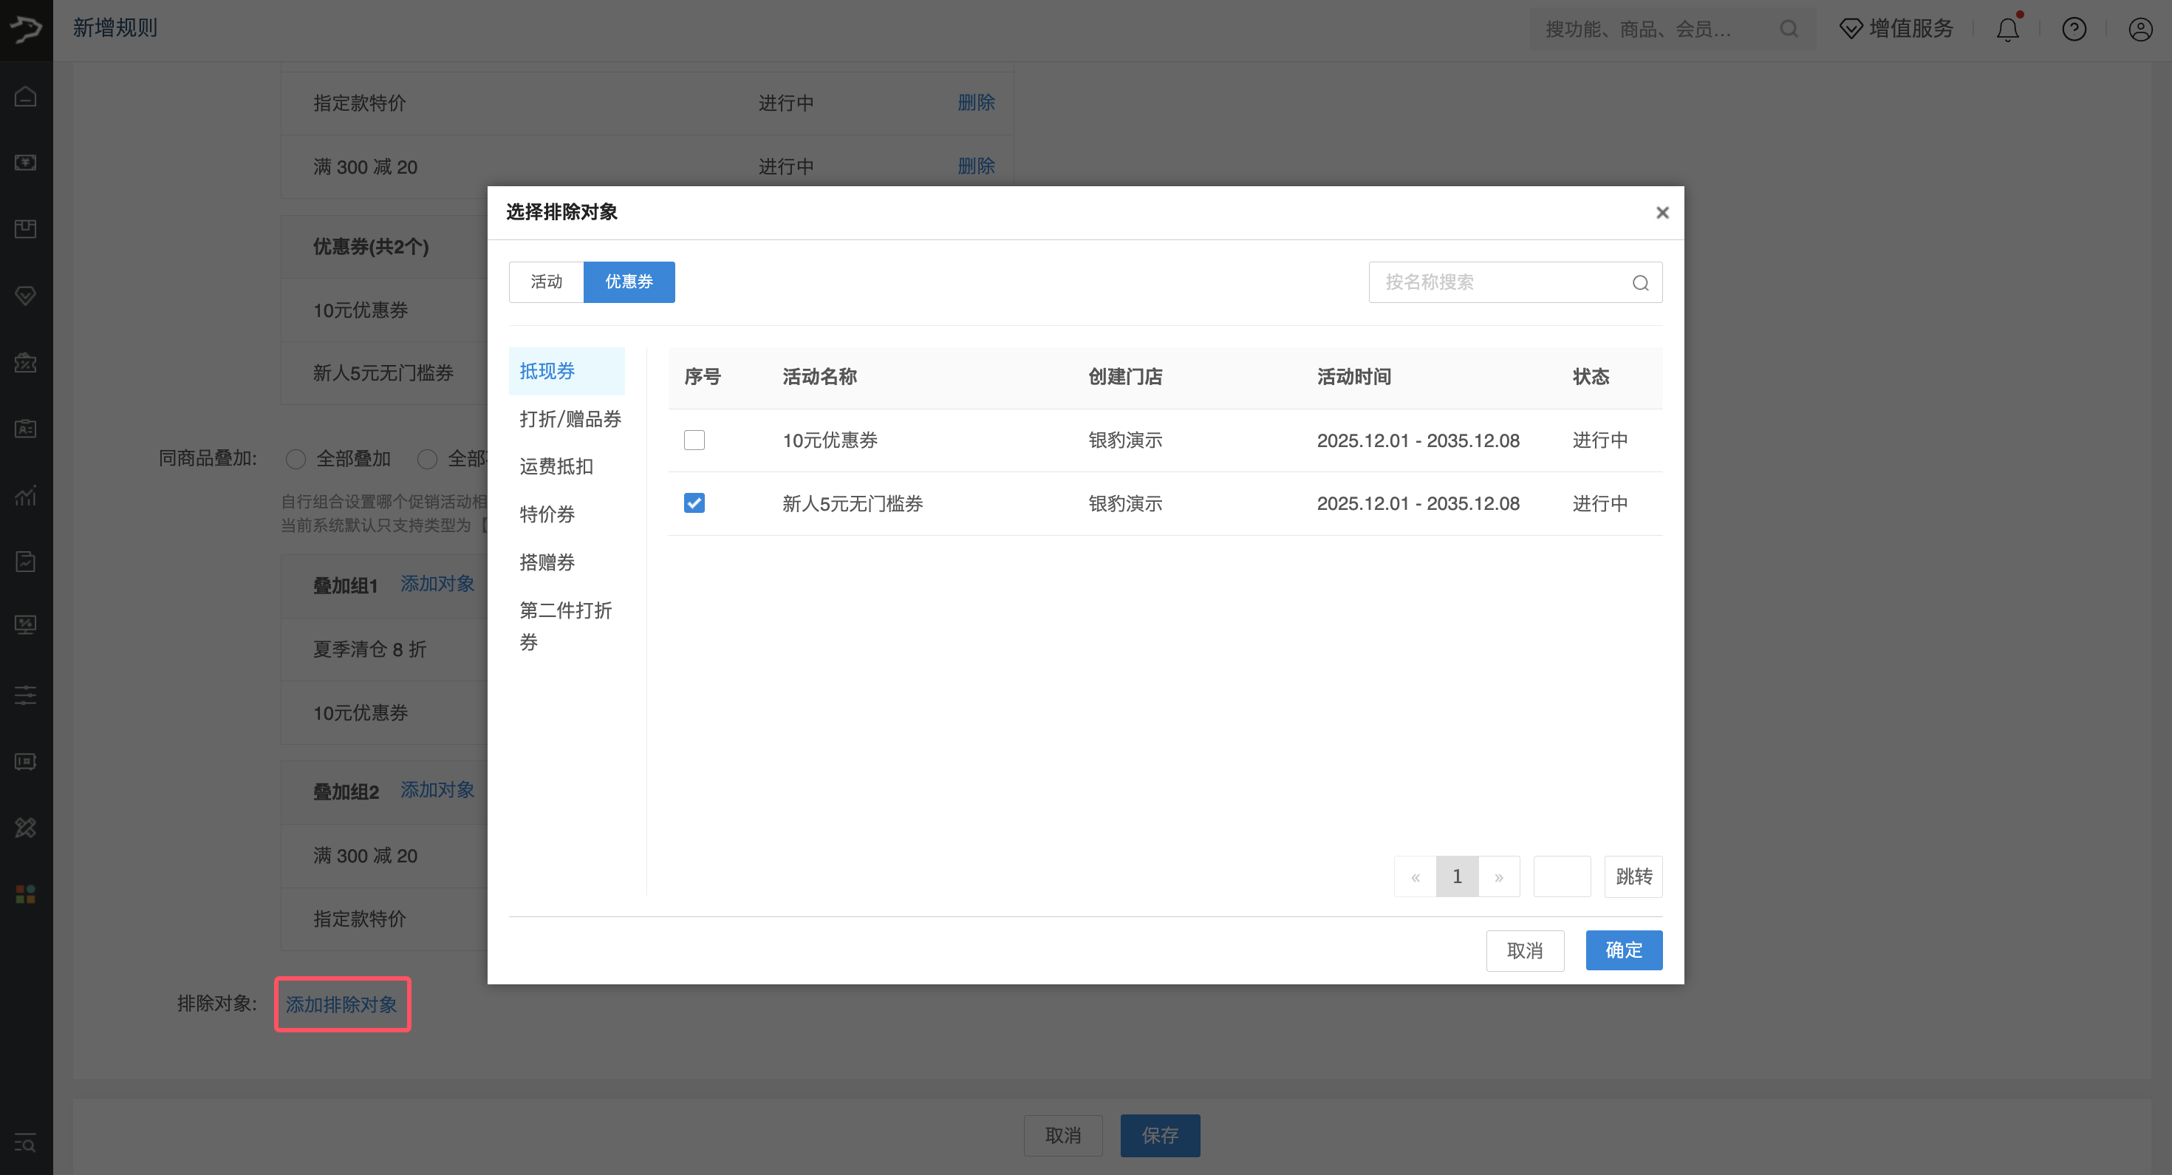The width and height of the screenshot is (2172, 1175).
Task: Open the report document icon in sidebar
Action: pos(26,562)
